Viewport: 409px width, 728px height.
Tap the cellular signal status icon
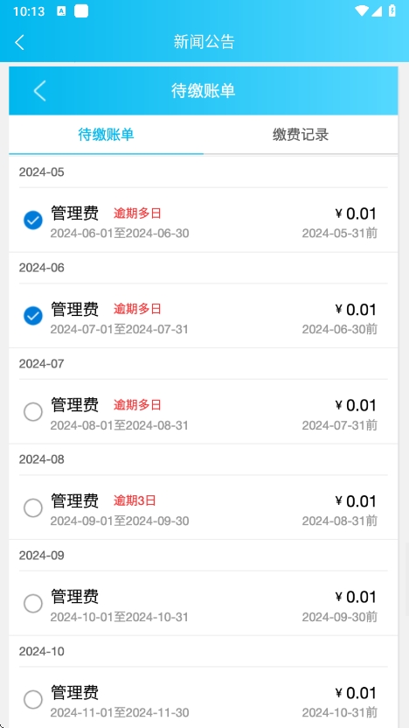coord(377,11)
